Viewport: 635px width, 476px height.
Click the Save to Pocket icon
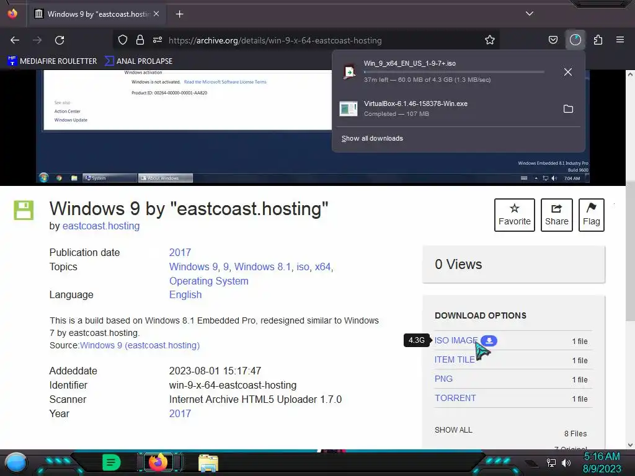coord(553,40)
